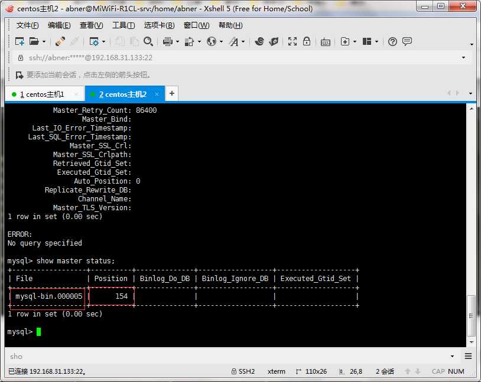Screen dimensions: 481x382
Task: Click the file transfer icon
Action: click(x=189, y=41)
